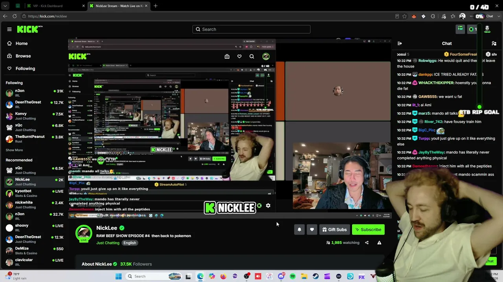Open the browser tab list dropdown
Image resolution: width=503 pixels, height=282 pixels.
click(5, 6)
